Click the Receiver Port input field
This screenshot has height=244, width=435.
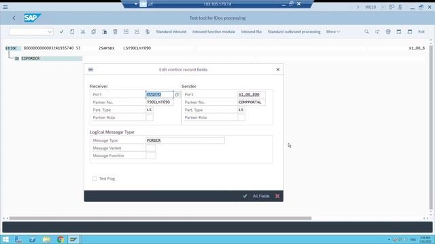pos(160,95)
